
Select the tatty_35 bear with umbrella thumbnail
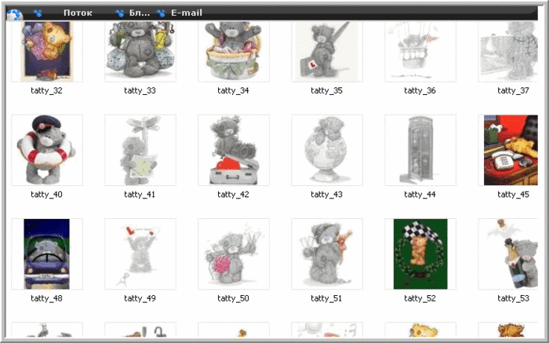(327, 52)
